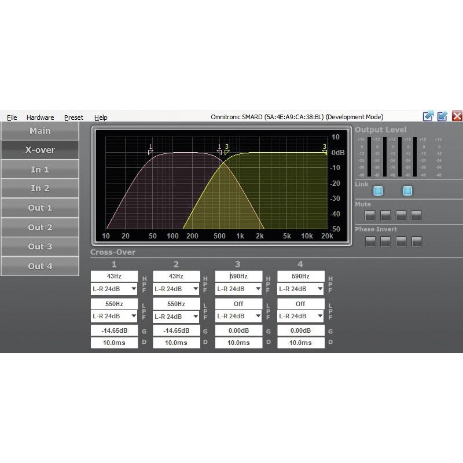Open channel 1 LPF slope dropdown
Screen dimensions: 463x463
pos(114,316)
